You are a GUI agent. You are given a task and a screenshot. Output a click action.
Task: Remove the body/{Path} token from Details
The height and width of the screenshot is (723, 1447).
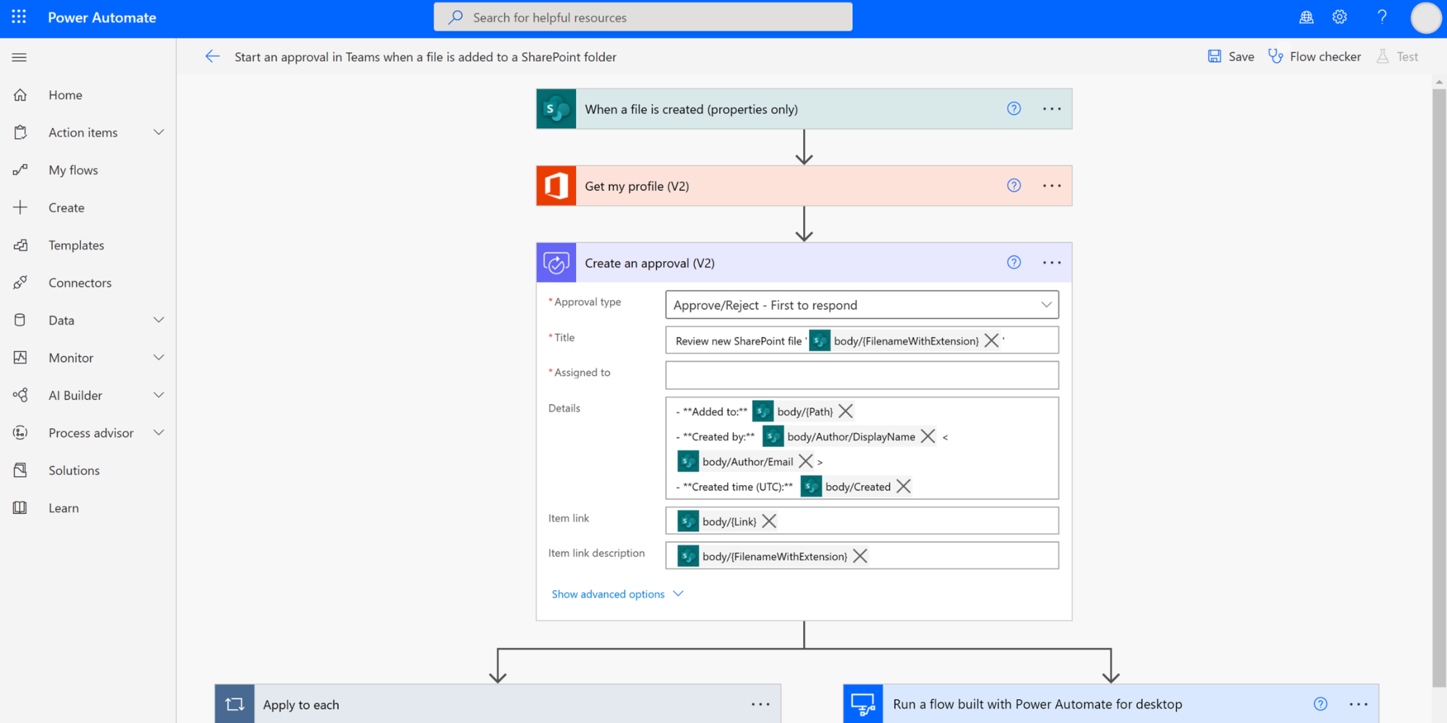845,411
